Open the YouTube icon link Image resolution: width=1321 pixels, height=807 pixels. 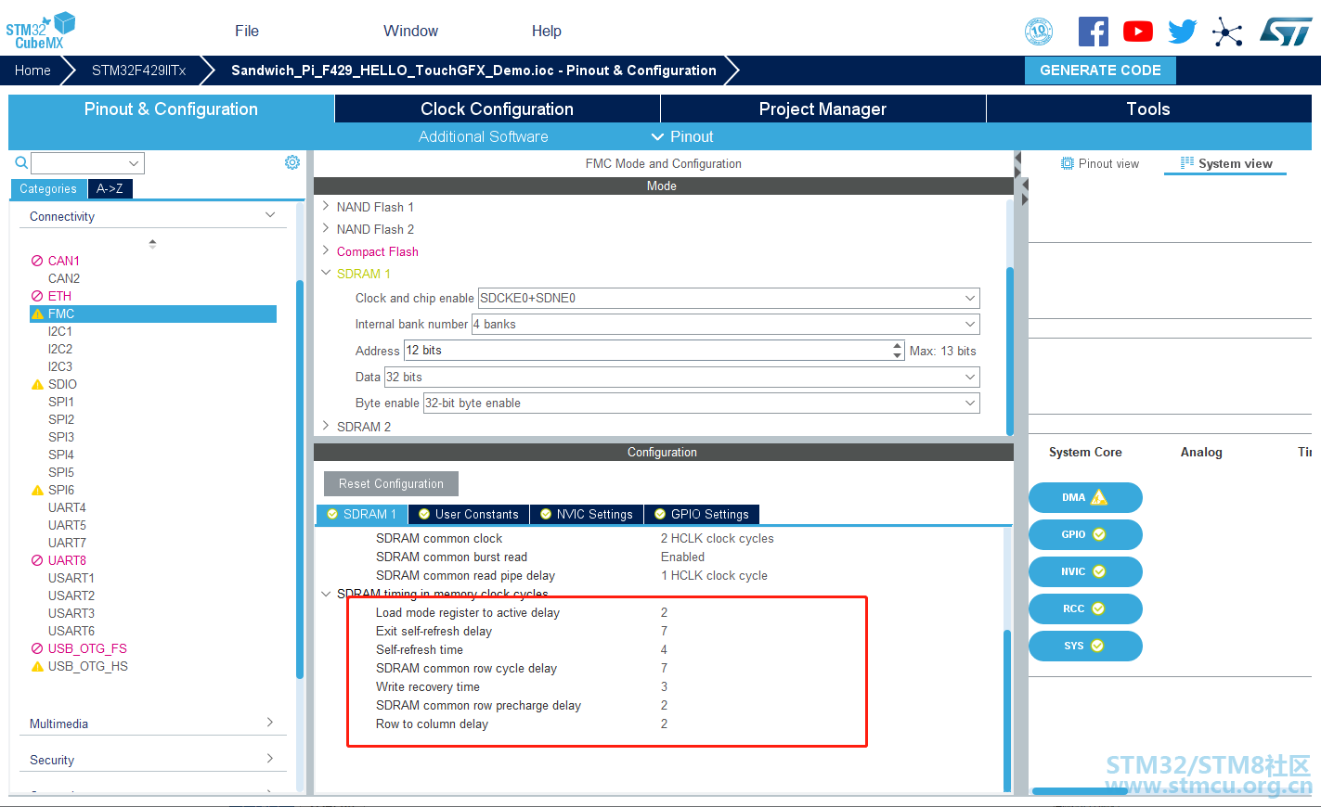click(x=1138, y=32)
